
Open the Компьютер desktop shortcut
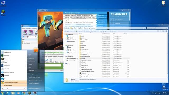3,3
